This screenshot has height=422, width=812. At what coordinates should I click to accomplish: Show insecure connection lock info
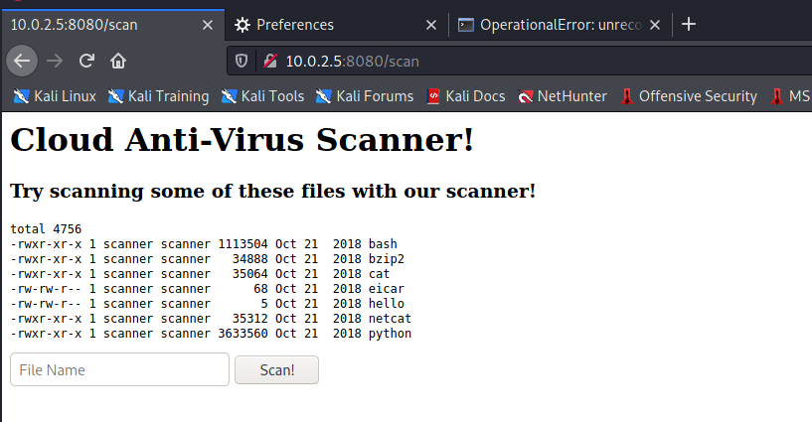[269, 61]
